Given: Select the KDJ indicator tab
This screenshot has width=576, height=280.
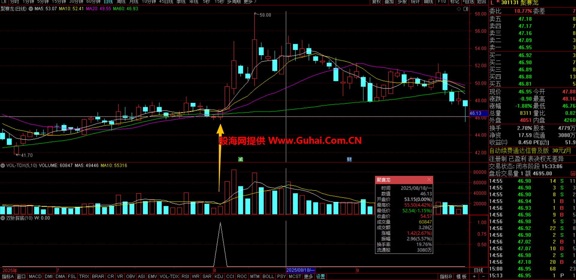Looking at the screenshot, I should pos(219,276).
